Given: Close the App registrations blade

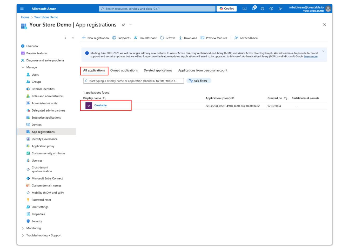Looking at the screenshot, I should pos(324,25).
